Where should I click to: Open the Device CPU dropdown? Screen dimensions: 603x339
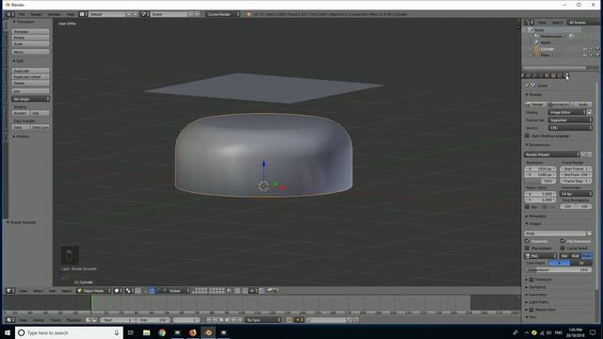(570, 128)
